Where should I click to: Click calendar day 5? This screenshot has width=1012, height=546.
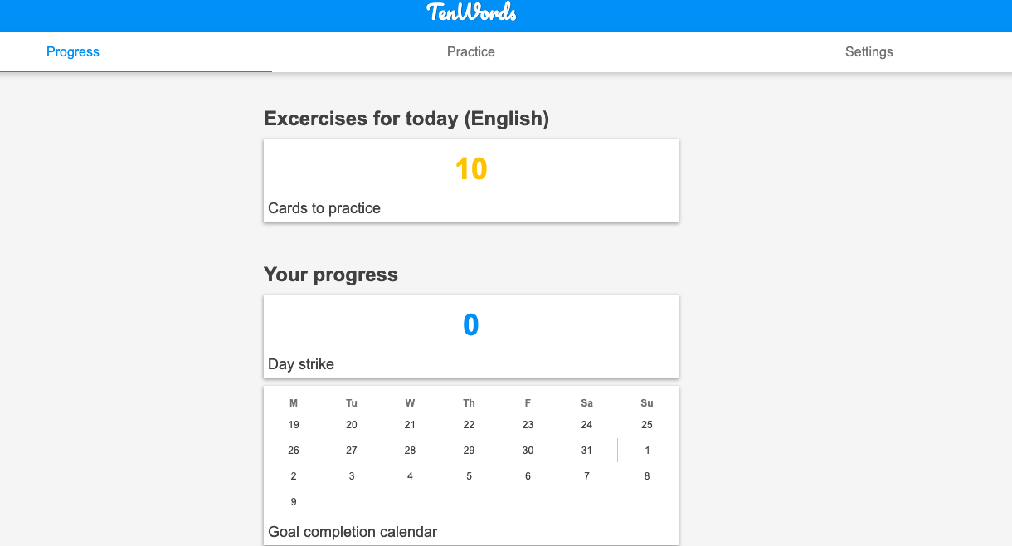click(x=469, y=476)
